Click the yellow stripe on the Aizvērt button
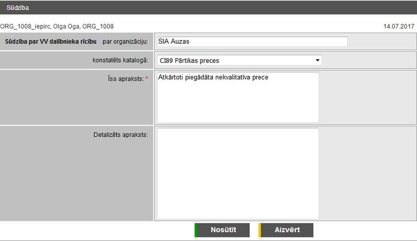This screenshot has height=241, width=417. coord(260,230)
